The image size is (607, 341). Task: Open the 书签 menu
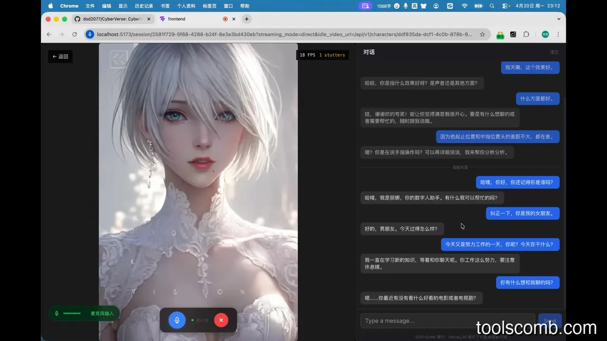[165, 6]
